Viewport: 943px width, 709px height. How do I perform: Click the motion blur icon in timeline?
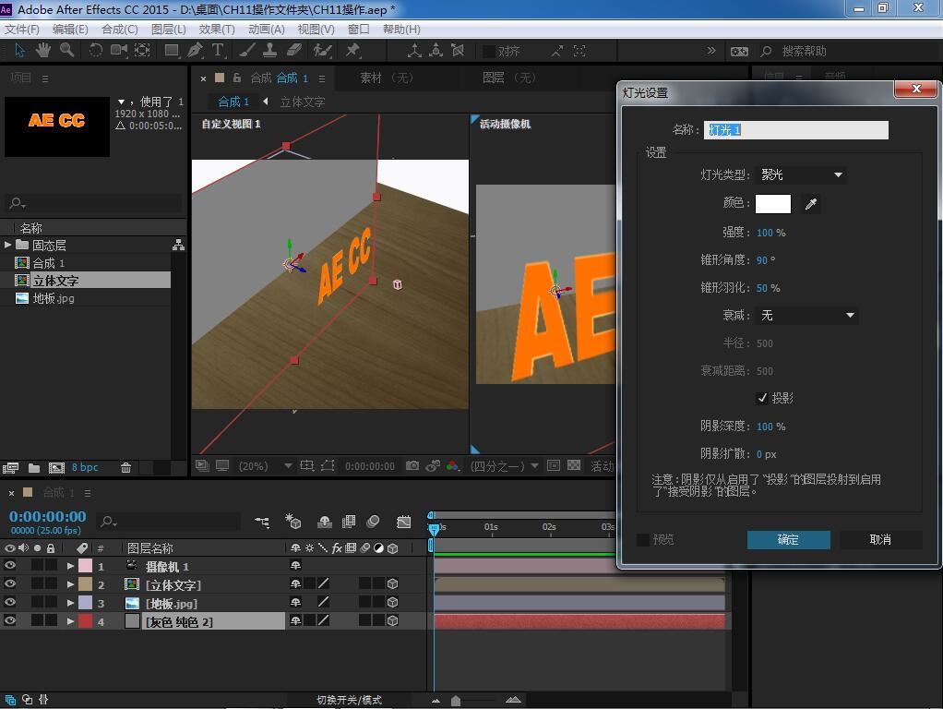pos(373,522)
